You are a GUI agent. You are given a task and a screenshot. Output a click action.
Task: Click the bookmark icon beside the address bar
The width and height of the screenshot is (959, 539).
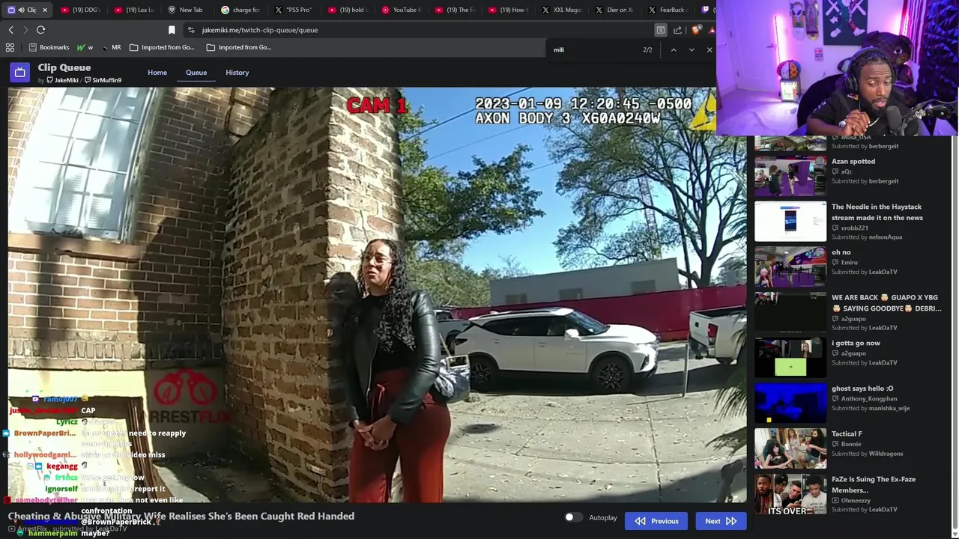172,30
